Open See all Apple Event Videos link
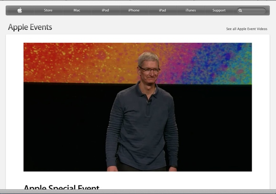The width and height of the screenshot is (276, 194). [x=246, y=29]
